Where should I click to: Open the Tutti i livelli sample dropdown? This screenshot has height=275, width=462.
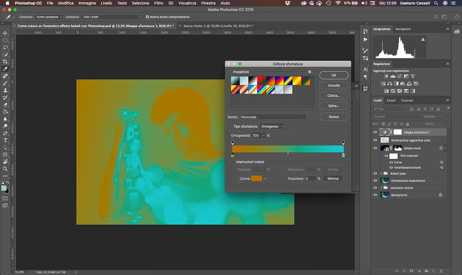point(112,17)
